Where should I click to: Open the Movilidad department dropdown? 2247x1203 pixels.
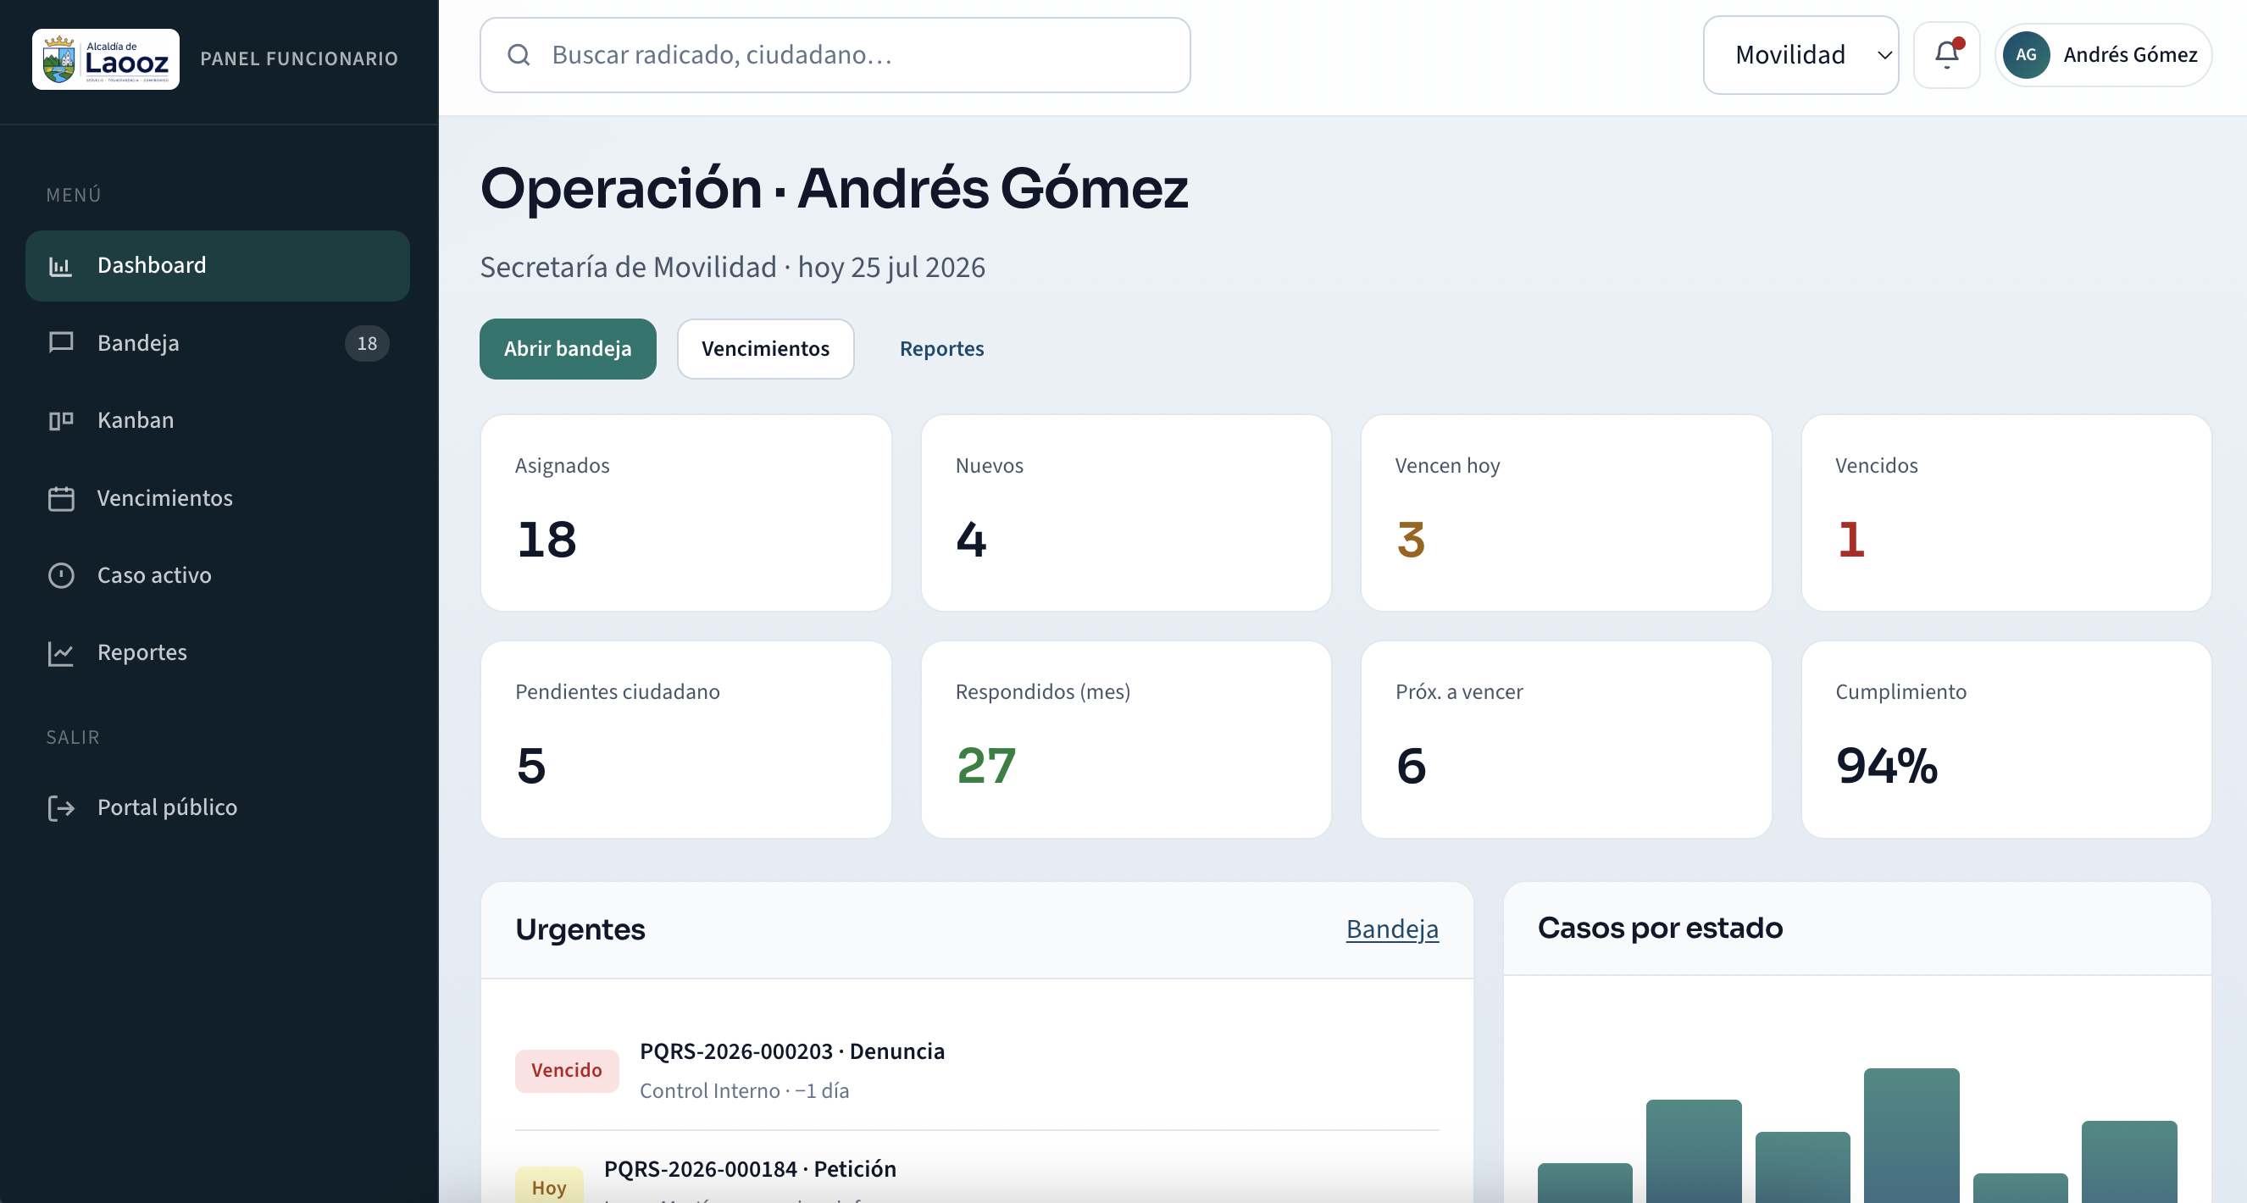[x=1800, y=55]
